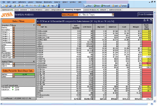Viewport: 157px width, 107px height.
Task: Click the Equiv. Days Stock column header
Action: [146, 27]
